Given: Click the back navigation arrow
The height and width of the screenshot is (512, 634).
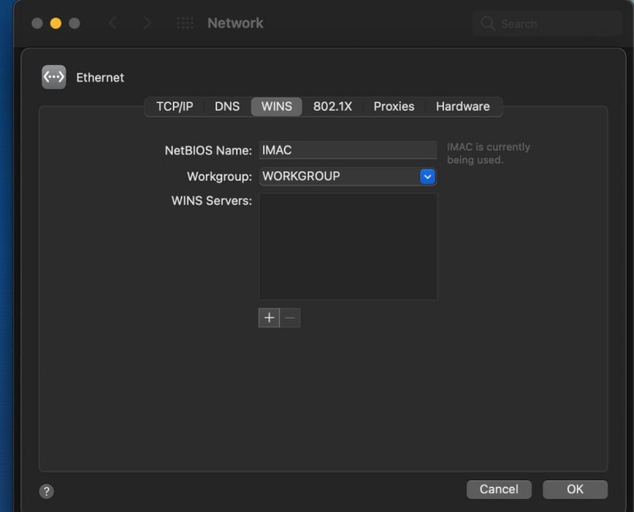Looking at the screenshot, I should (x=113, y=24).
